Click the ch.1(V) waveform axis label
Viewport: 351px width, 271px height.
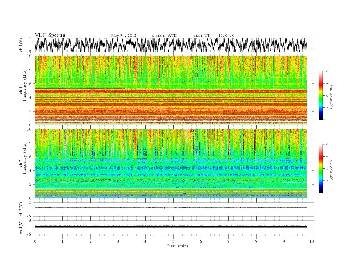point(21,45)
